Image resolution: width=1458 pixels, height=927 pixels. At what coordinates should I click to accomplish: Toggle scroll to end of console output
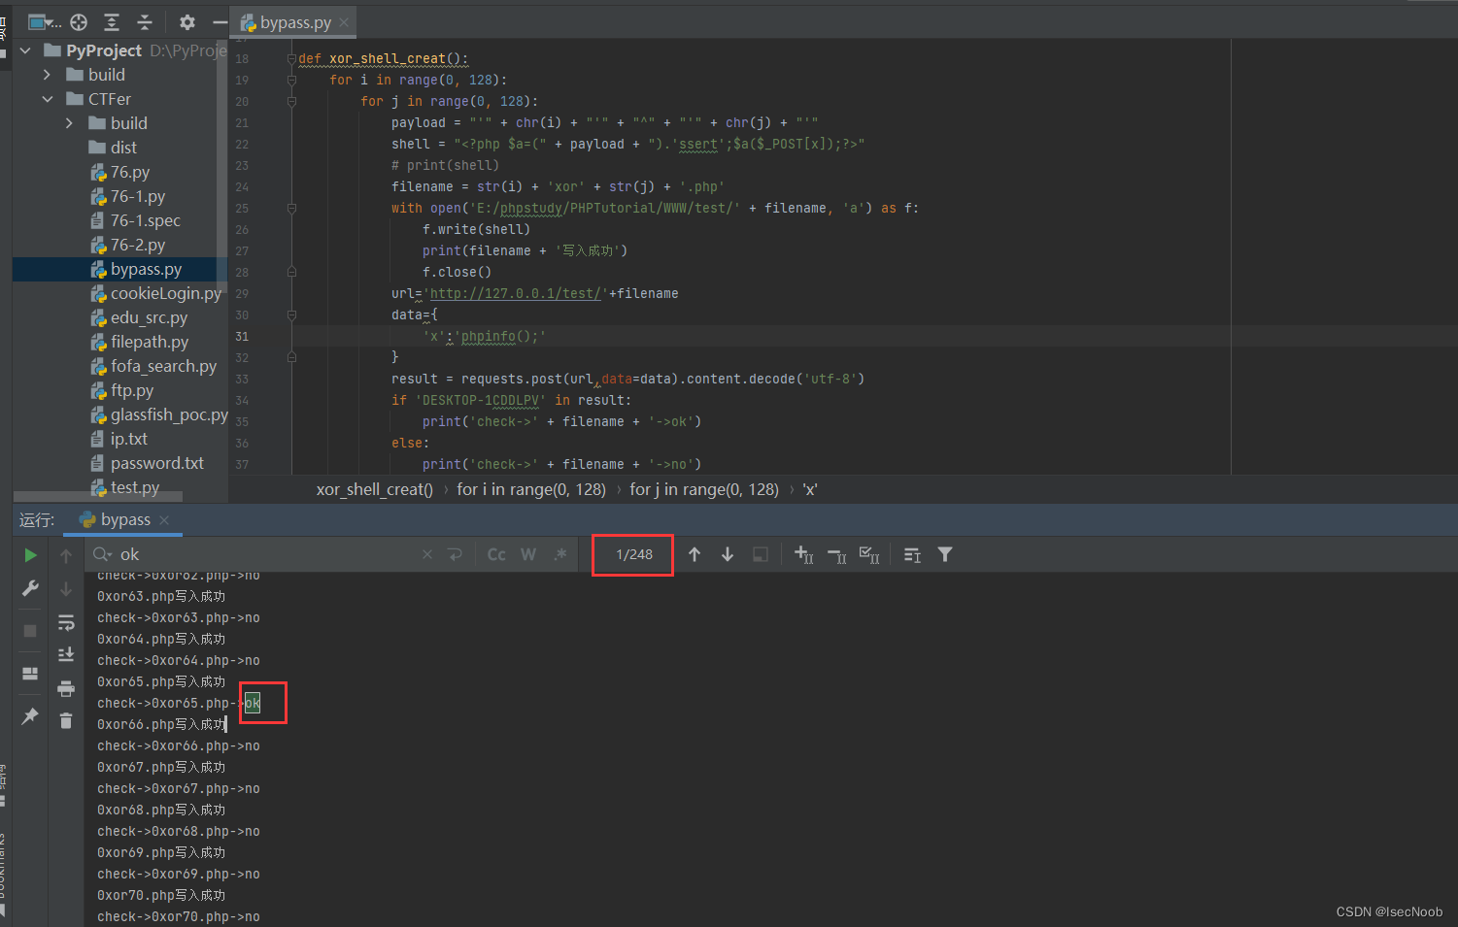pyautogui.click(x=66, y=655)
